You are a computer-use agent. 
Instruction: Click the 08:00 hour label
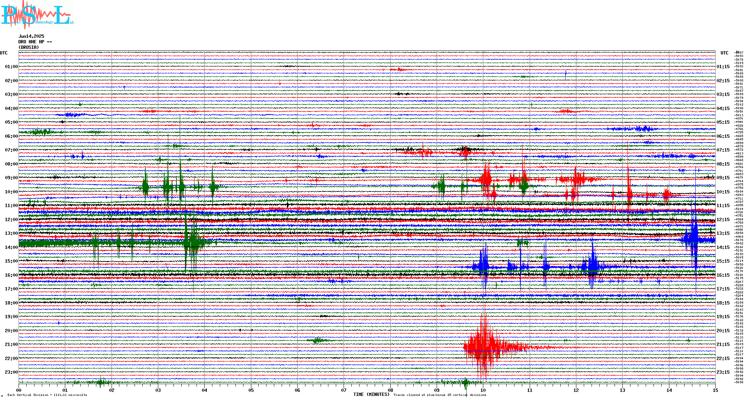[x=11, y=164]
